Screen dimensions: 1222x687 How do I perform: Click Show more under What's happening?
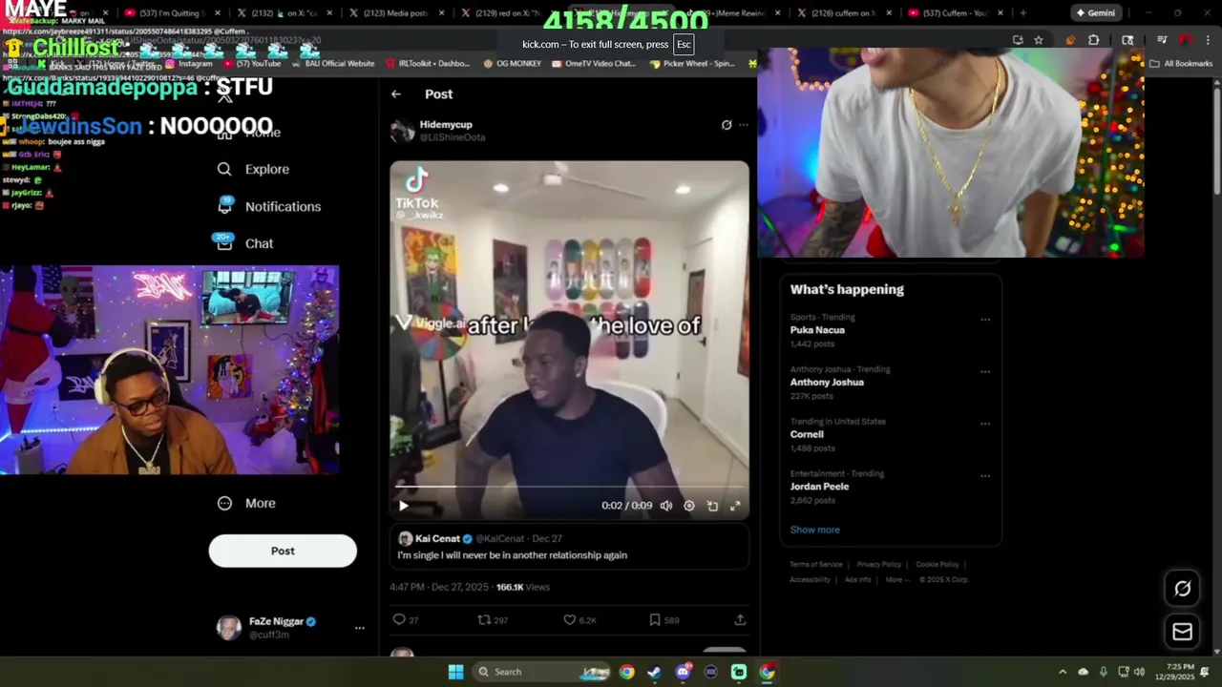pyautogui.click(x=814, y=530)
